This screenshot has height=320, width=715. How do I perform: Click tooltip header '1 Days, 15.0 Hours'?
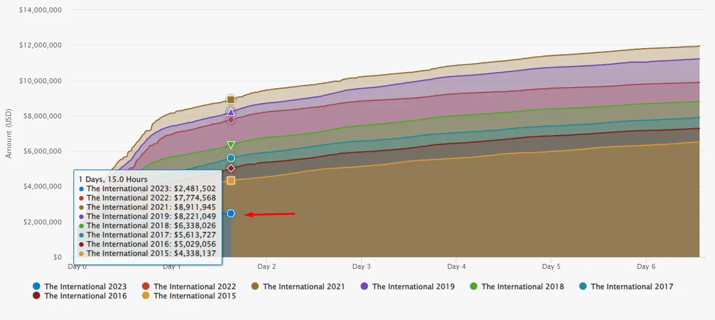click(x=112, y=179)
